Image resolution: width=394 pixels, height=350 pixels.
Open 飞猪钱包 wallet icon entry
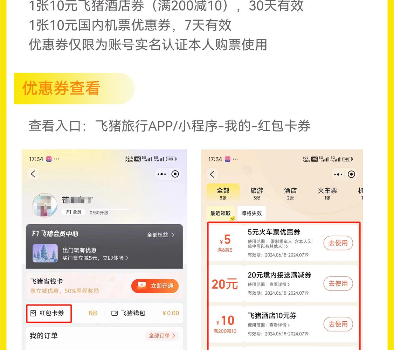point(128,313)
